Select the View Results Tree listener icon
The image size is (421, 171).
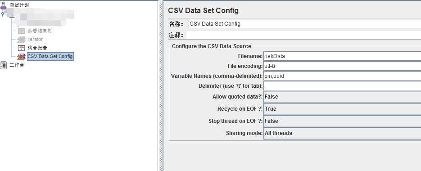click(x=22, y=31)
